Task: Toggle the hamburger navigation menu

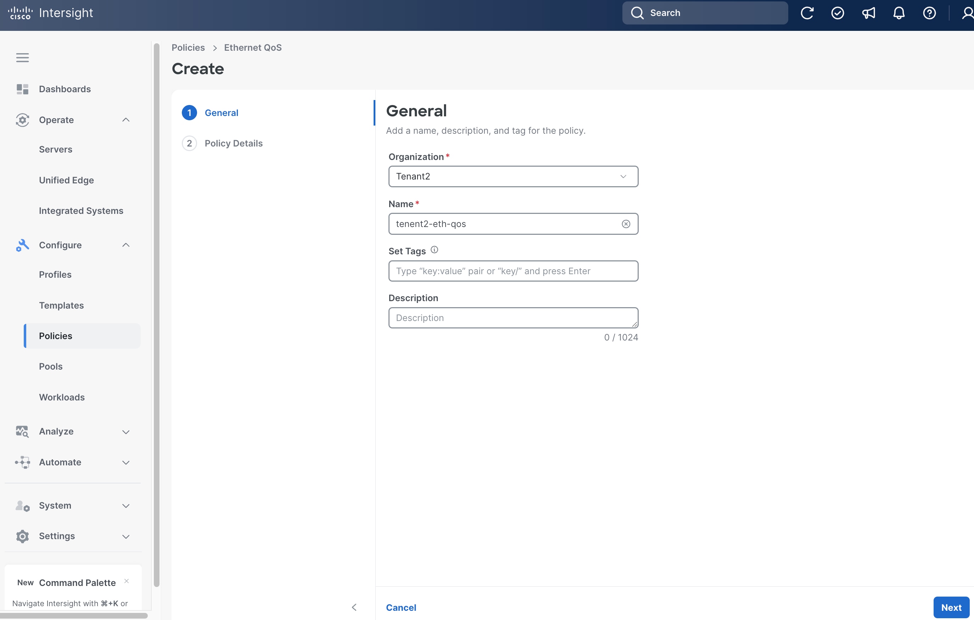Action: pyautogui.click(x=22, y=57)
